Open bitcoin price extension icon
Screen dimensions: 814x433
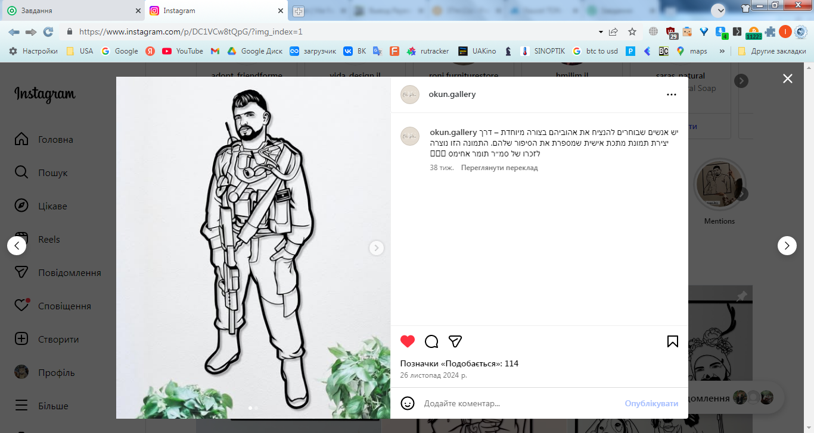tap(753, 33)
